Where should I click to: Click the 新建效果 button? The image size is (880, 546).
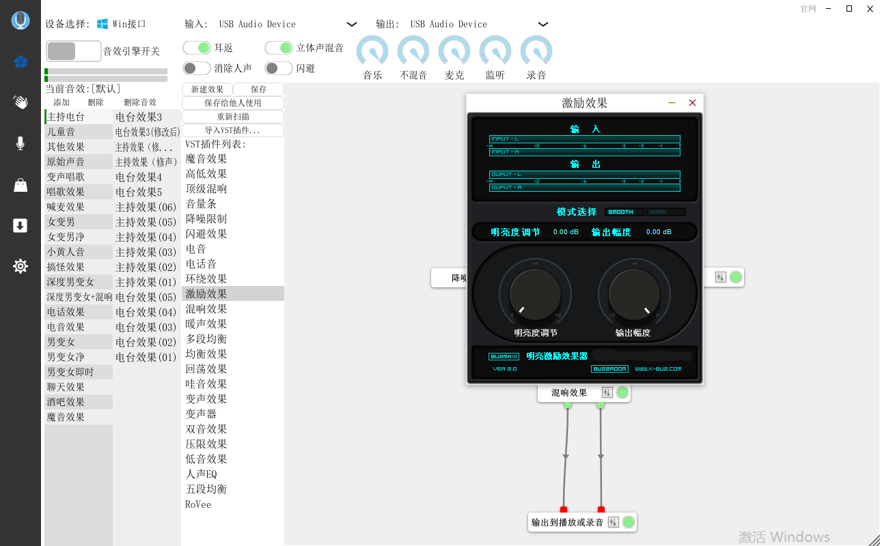coord(207,89)
